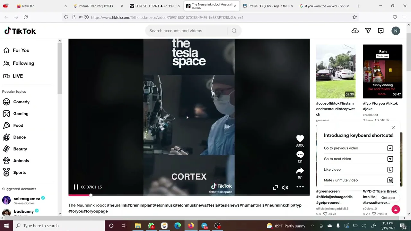Click the Mute / unmute video M key icon
This screenshot has width=411, height=231.
tap(390, 180)
